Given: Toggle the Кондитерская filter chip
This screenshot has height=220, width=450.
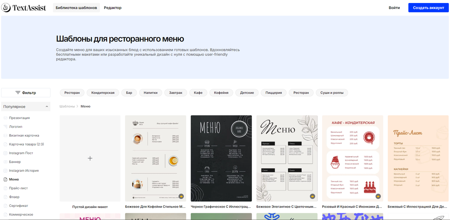Looking at the screenshot, I should pyautogui.click(x=103, y=92).
